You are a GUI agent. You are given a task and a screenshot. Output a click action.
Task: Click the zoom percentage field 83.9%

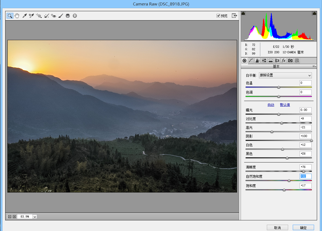click(25, 217)
